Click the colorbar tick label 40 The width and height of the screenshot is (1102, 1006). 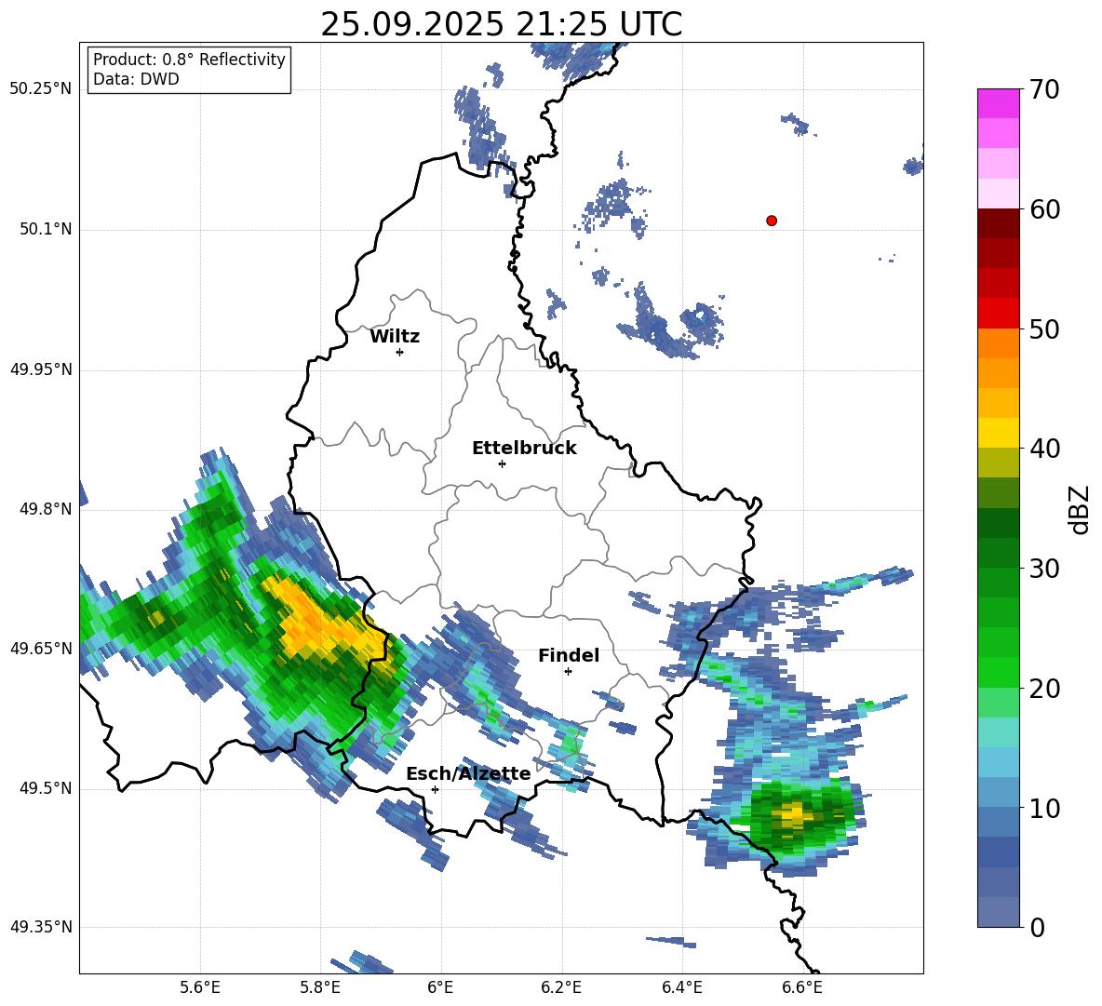pyautogui.click(x=1043, y=449)
